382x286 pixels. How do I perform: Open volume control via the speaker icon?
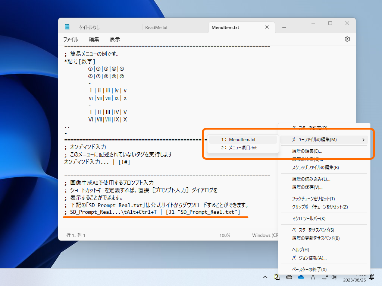point(334,277)
